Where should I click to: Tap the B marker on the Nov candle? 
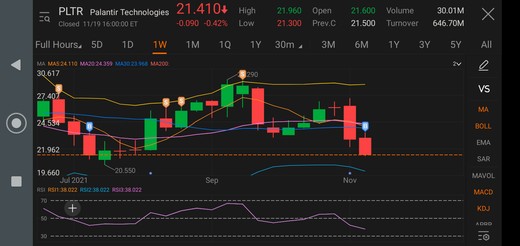365,126
